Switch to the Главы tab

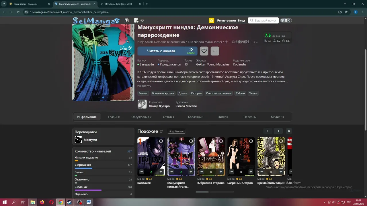114,117
